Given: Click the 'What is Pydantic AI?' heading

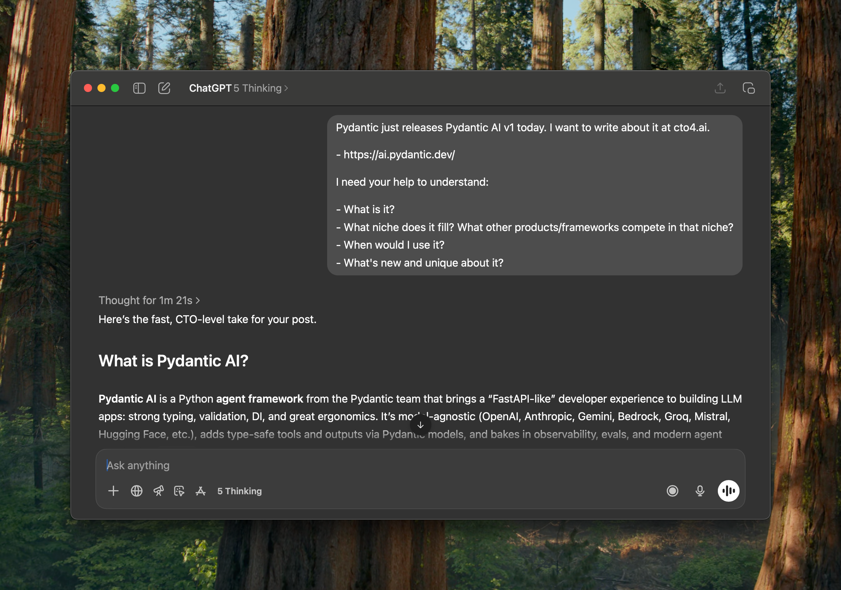Looking at the screenshot, I should point(173,361).
